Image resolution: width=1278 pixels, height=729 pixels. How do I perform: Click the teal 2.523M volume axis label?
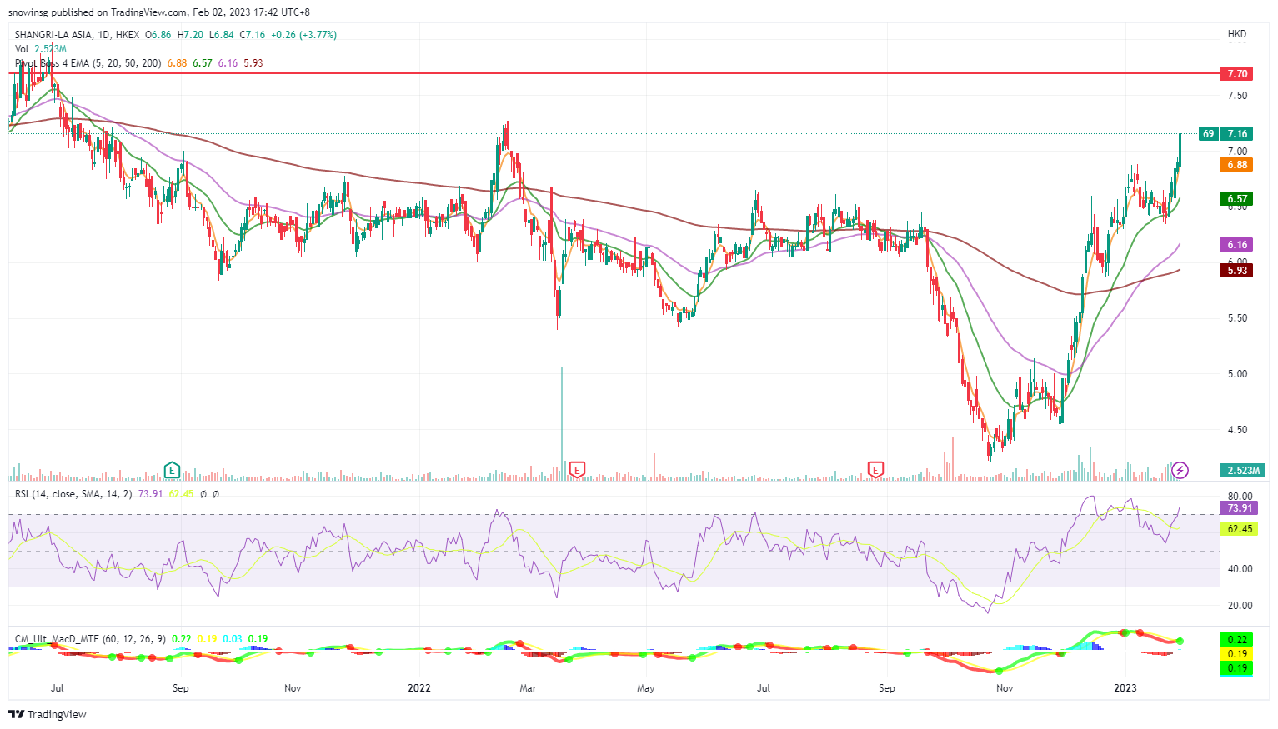(1243, 470)
